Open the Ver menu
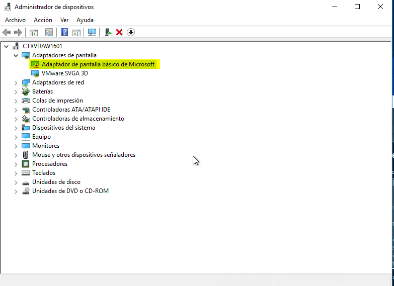 point(64,20)
